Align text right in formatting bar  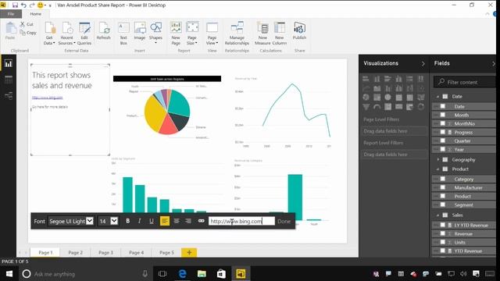pyautogui.click(x=188, y=221)
